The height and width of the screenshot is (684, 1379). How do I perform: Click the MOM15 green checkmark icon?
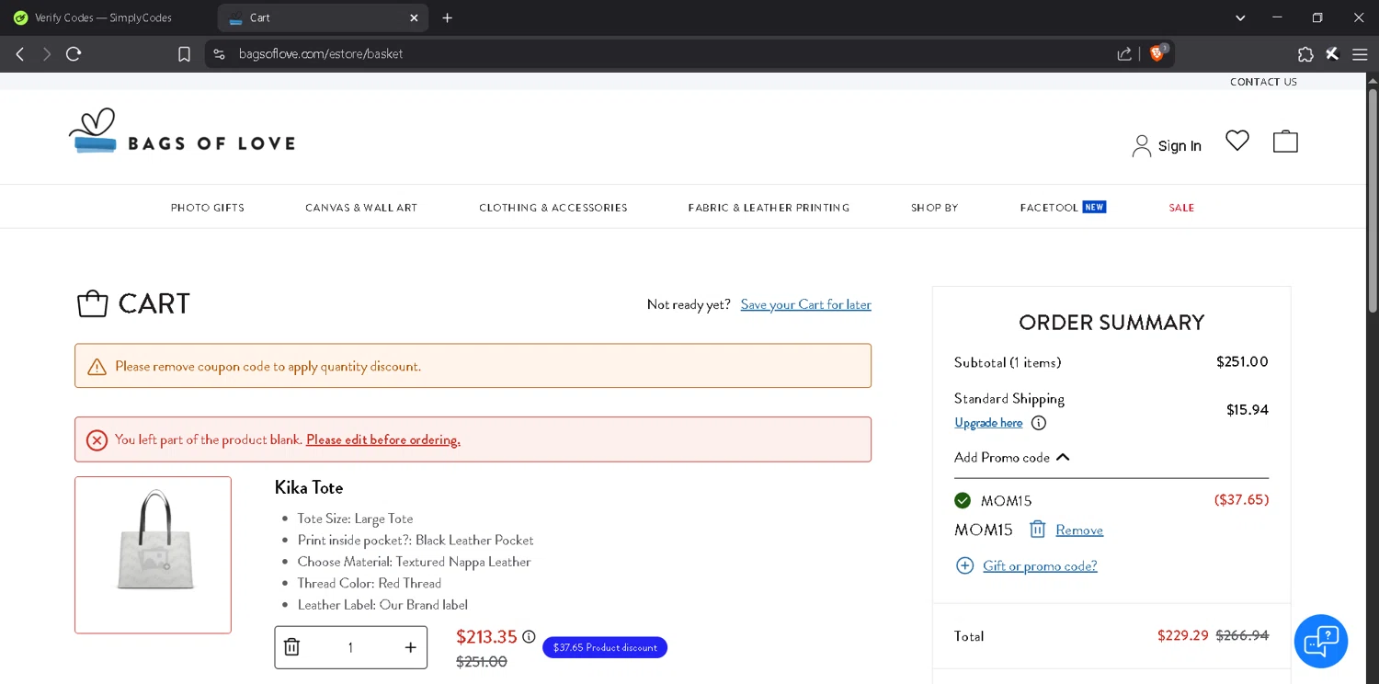[x=963, y=500]
